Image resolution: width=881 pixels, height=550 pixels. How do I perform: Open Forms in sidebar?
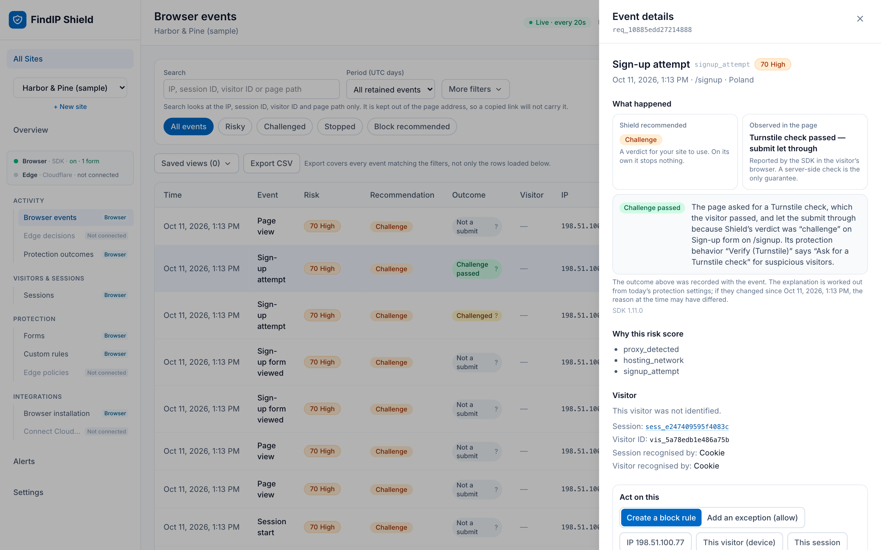point(76,336)
